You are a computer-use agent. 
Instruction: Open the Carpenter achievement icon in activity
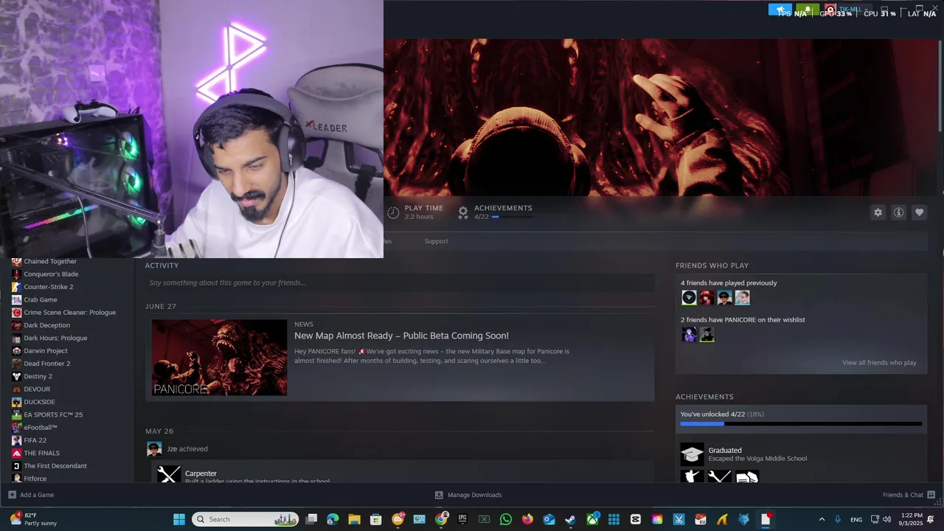(x=169, y=474)
